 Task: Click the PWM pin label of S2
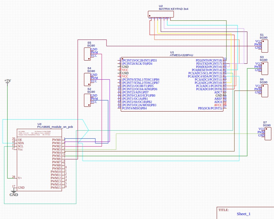tap(94, 99)
